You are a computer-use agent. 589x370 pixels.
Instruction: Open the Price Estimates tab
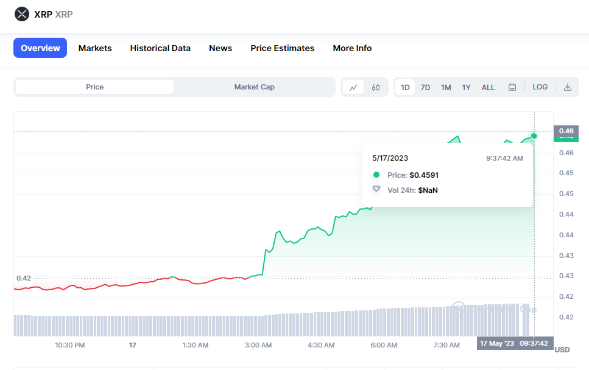[283, 48]
